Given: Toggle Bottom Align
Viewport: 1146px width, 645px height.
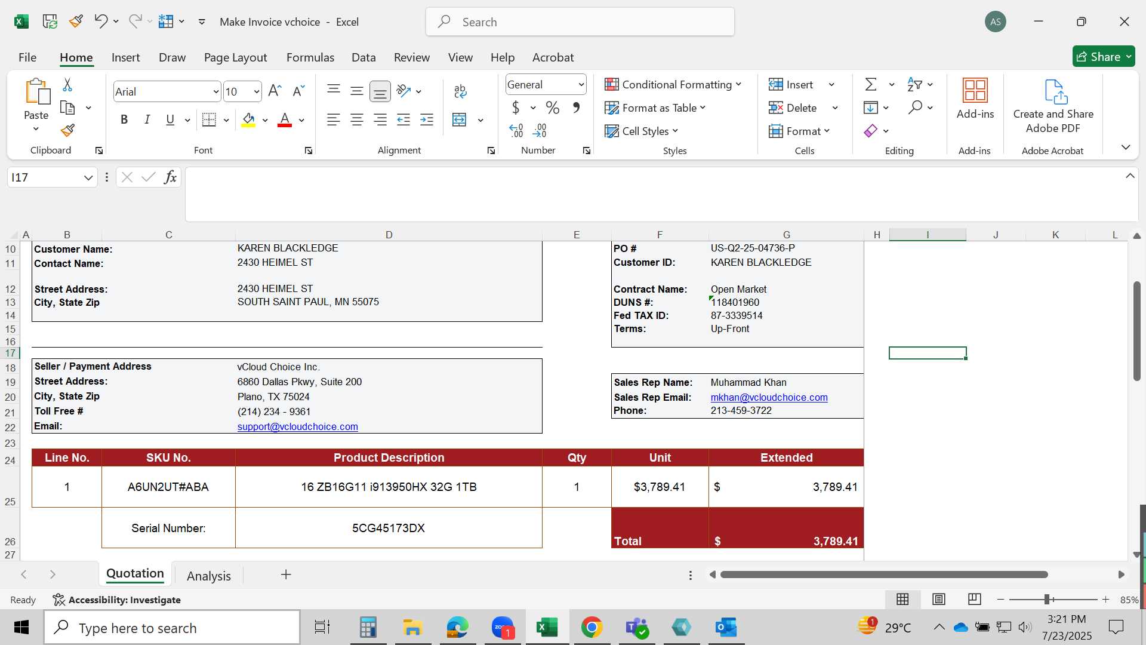Looking at the screenshot, I should 380,91.
